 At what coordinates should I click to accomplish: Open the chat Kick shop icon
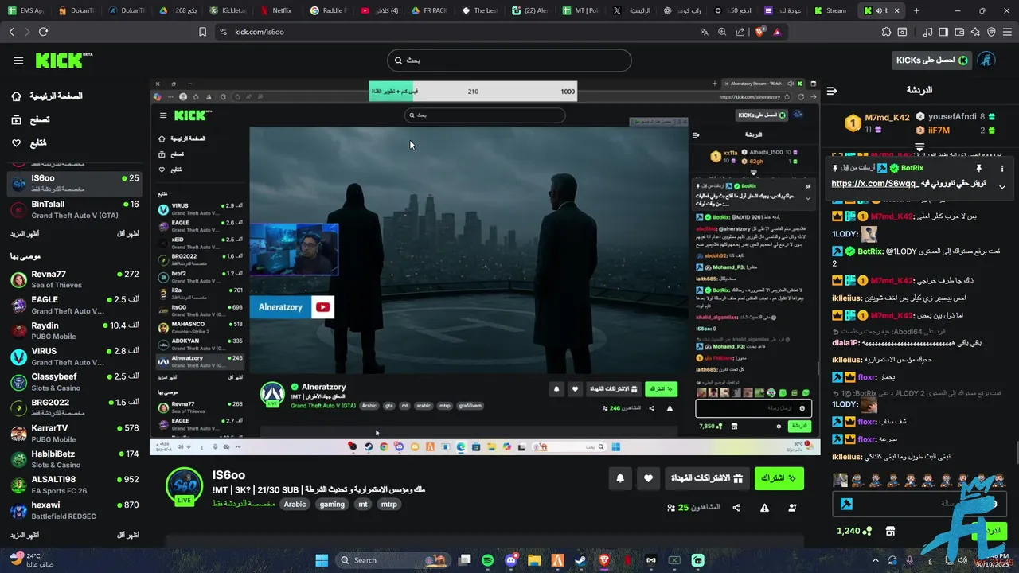tap(891, 531)
